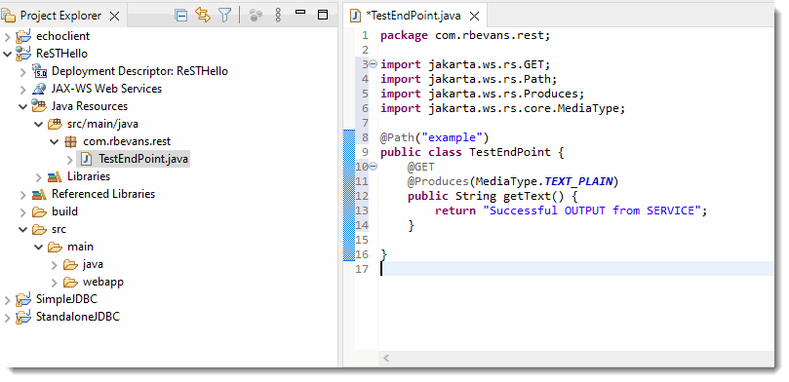789x382 pixels.
Task: Expand JAX-WS Web Services node
Action: (x=22, y=89)
